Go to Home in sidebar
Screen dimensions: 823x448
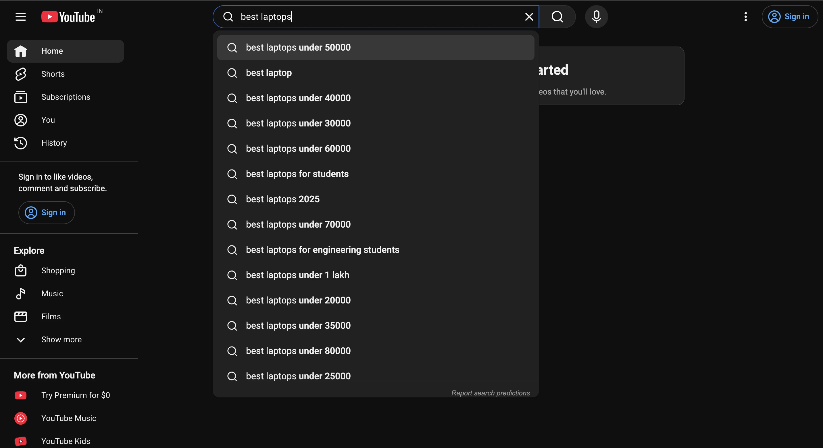[x=66, y=51]
